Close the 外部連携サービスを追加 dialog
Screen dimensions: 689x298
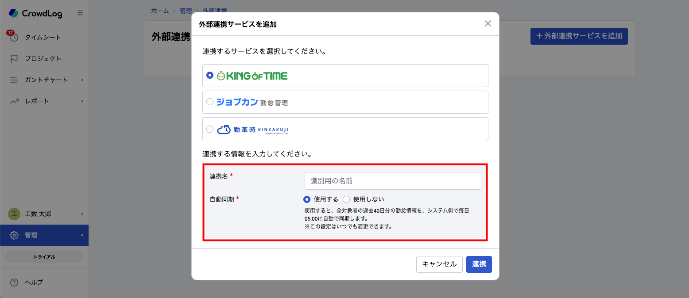pyautogui.click(x=488, y=23)
